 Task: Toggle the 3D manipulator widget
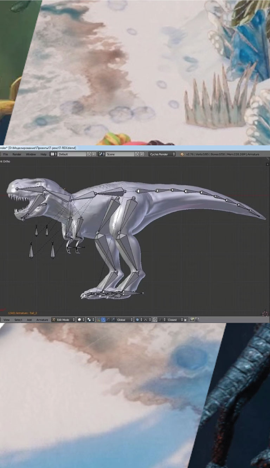pyautogui.click(x=98, y=320)
